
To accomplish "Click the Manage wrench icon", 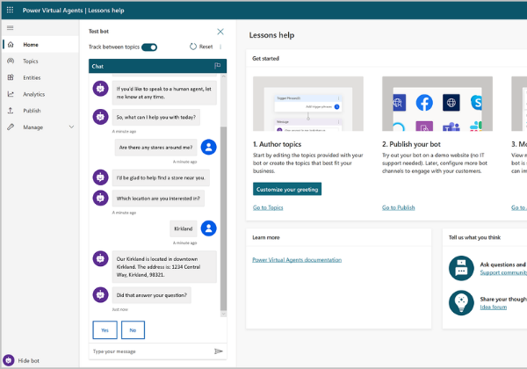I will [x=11, y=127].
